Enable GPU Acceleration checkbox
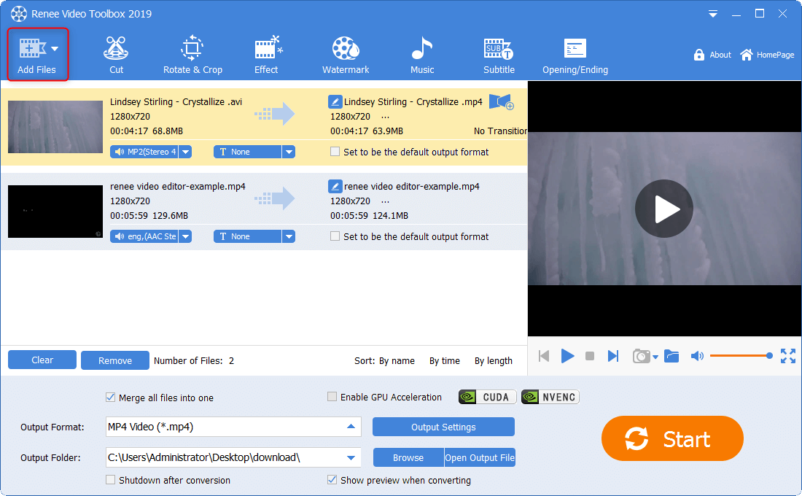802x496 pixels. click(332, 397)
